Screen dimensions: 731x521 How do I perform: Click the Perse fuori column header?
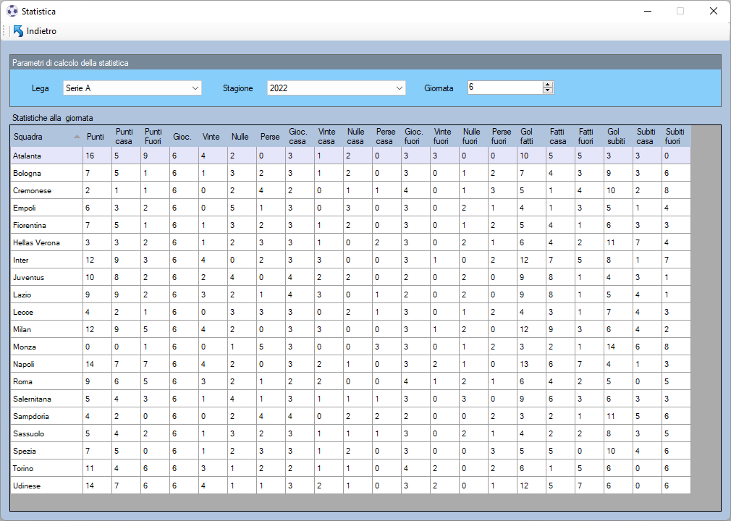coord(502,137)
